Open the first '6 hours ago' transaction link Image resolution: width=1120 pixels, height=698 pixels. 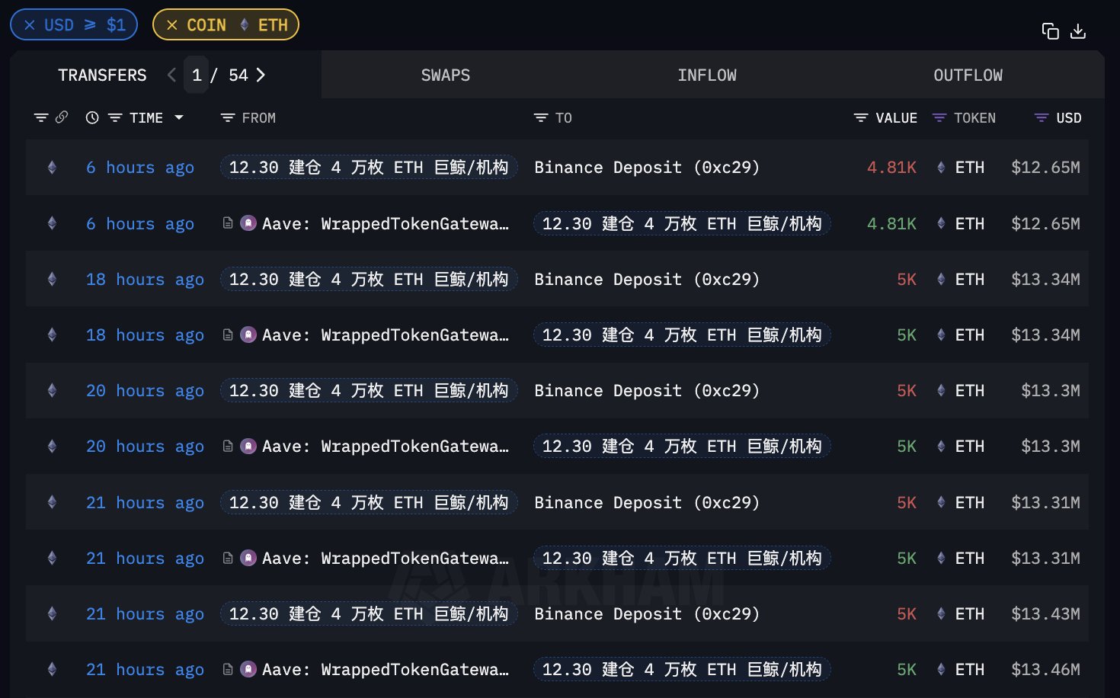(140, 168)
